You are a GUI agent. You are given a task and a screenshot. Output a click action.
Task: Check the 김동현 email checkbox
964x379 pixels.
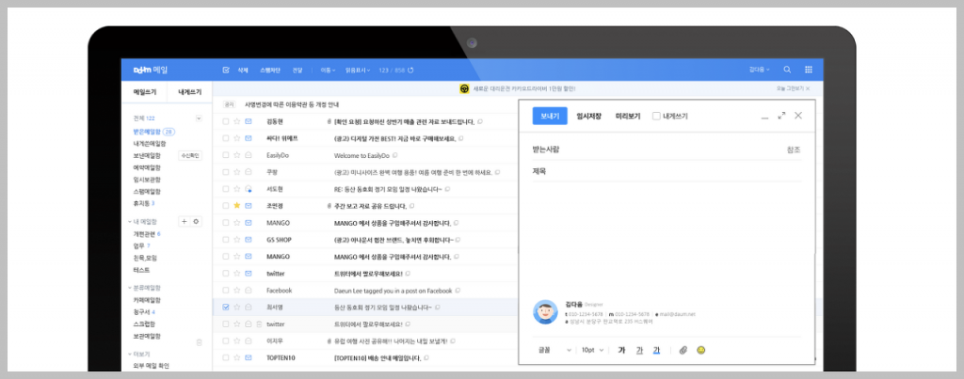tap(226, 121)
